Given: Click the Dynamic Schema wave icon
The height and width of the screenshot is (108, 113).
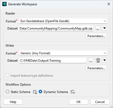Looking at the screenshot, I should 73,92.
